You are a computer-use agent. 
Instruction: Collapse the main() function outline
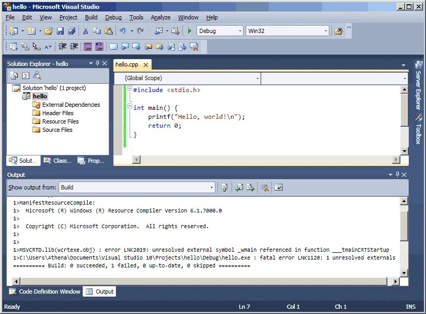click(x=130, y=106)
